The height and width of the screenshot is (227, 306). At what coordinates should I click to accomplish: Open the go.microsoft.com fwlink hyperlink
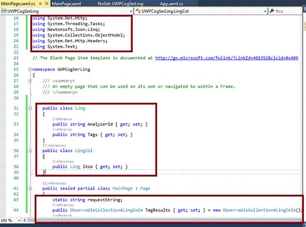click(227, 58)
